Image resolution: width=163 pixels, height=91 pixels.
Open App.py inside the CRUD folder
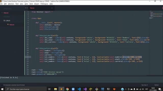pyautogui.click(x=12, y=25)
